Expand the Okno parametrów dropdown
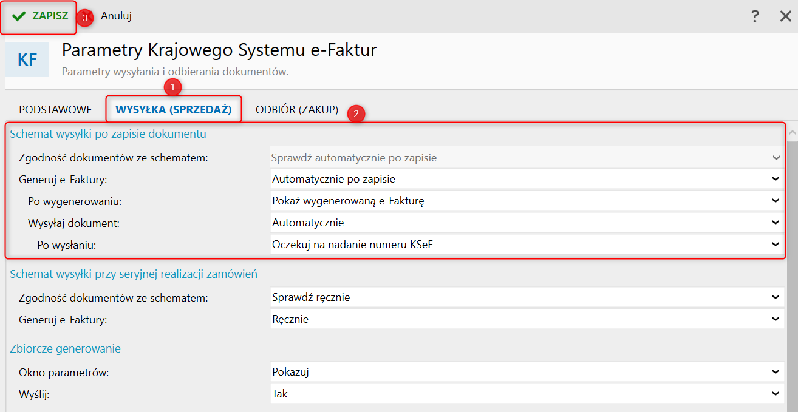The image size is (798, 412). tap(526, 372)
